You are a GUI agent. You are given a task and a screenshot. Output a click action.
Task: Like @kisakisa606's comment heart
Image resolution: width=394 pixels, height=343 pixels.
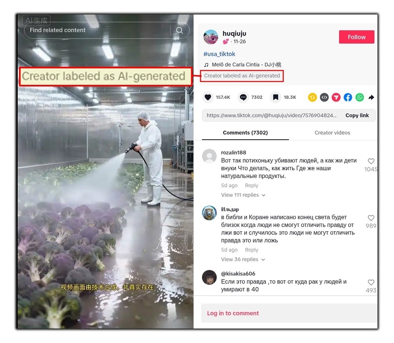[x=371, y=282]
